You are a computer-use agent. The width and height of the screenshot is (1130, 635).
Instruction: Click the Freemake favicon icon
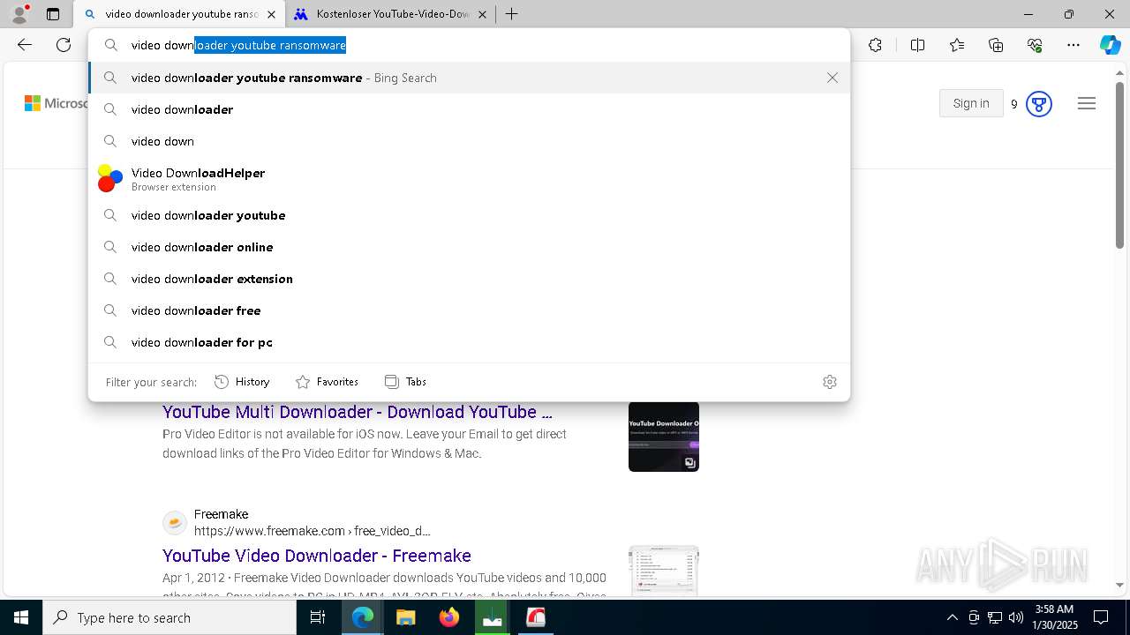[175, 522]
